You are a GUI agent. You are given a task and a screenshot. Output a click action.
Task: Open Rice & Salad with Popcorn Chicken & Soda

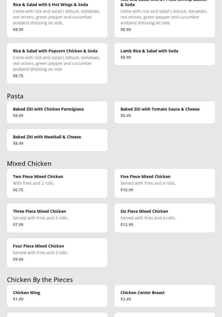(x=57, y=63)
